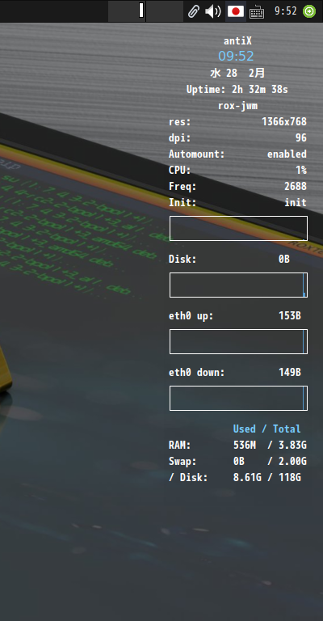Click the green logout icon in panel
The height and width of the screenshot is (621, 323).
(309, 11)
